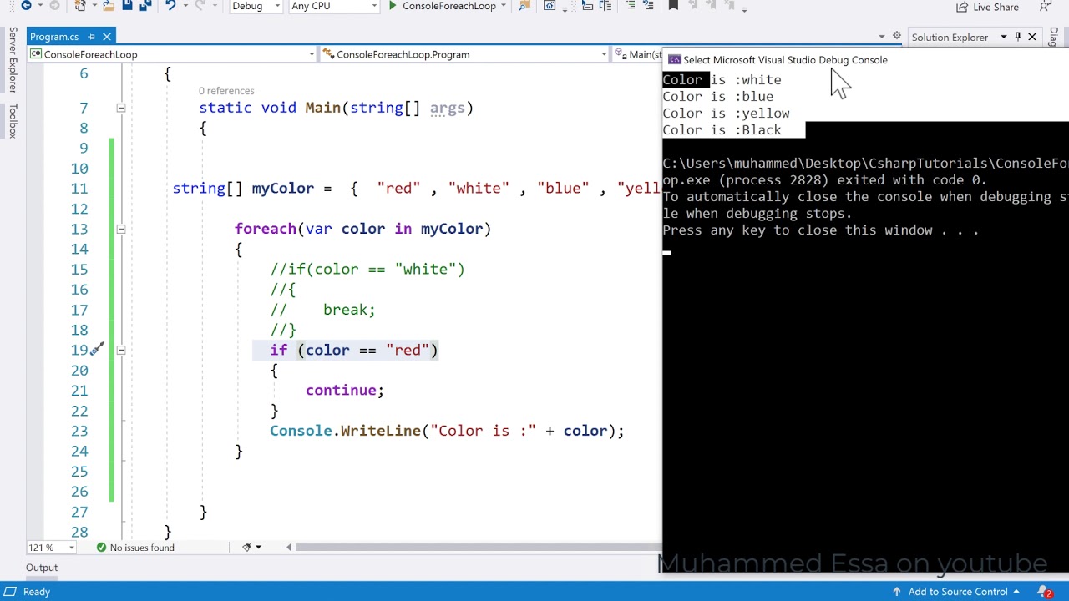The width and height of the screenshot is (1069, 601).
Task: Click the bookmark toggle icon
Action: 673,6
